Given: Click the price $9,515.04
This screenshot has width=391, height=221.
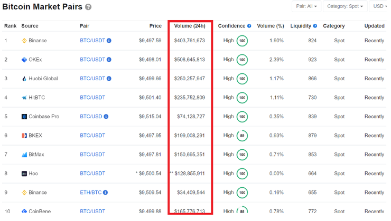Looking at the screenshot, I should [x=150, y=117].
